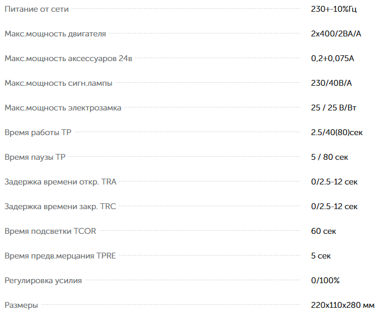Click 'Время подсветки TCOR' label
383x319 pixels.
tap(50, 231)
